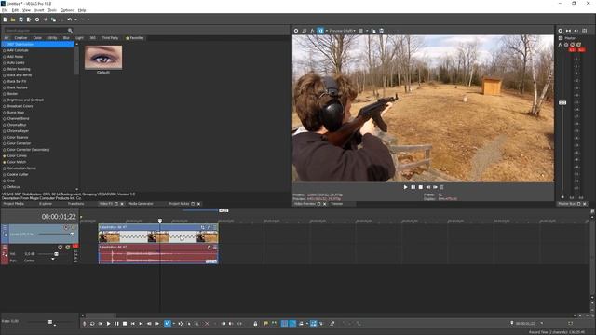
Task: Save the project using the save icon
Action: [x=20, y=20]
